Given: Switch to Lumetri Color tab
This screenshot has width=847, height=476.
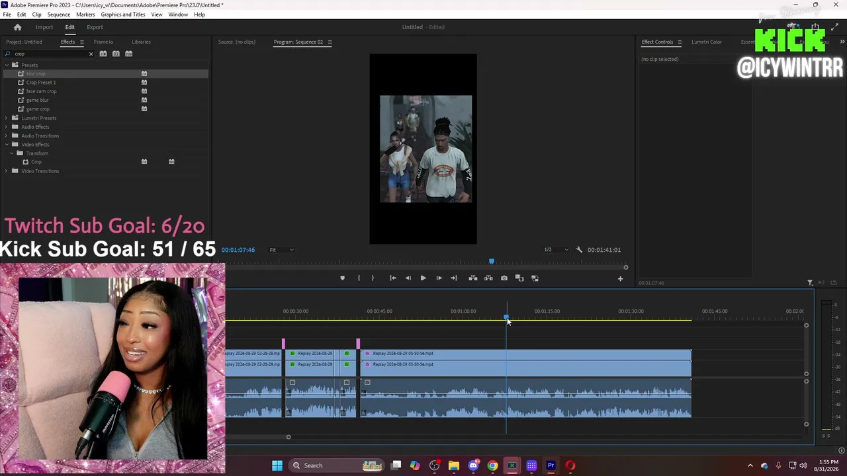Looking at the screenshot, I should pos(707,42).
